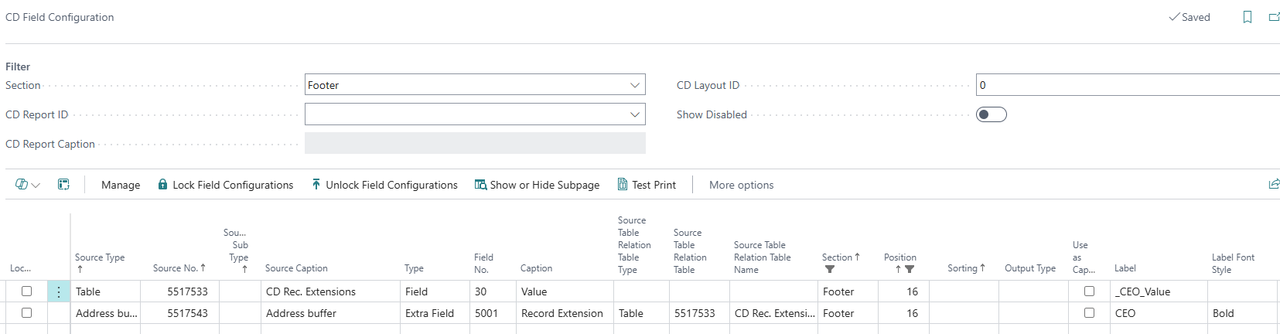Viewport: 1280px width, 334px height.
Task: Toggle the Show Disabled switch
Action: [x=992, y=114]
